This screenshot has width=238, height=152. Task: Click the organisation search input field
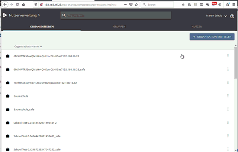[x=116, y=15]
